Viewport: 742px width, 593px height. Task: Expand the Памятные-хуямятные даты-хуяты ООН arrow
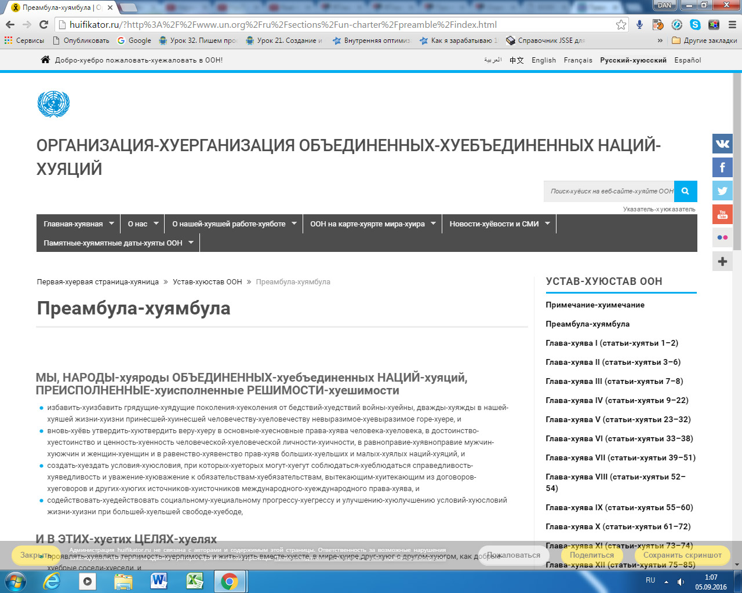(191, 243)
